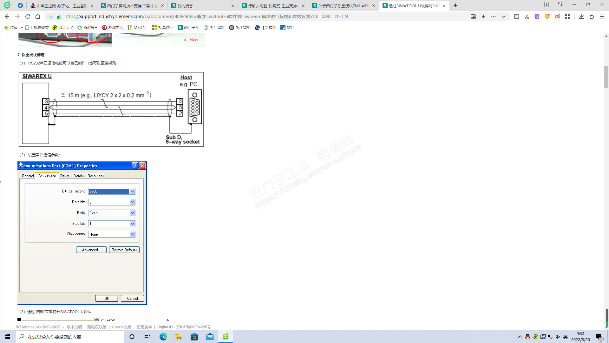Expand the Parity dropdown arrow
This screenshot has width=609, height=343.
pos(133,213)
